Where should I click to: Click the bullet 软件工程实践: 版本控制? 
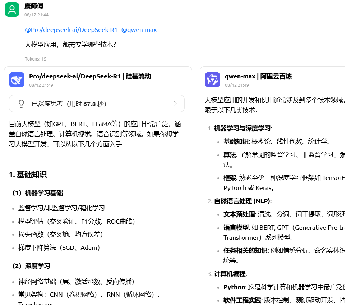(x=284, y=300)
